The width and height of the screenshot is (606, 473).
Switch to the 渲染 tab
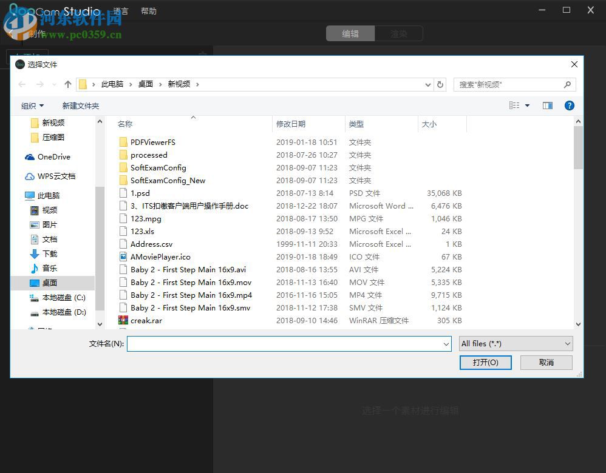[x=399, y=33]
